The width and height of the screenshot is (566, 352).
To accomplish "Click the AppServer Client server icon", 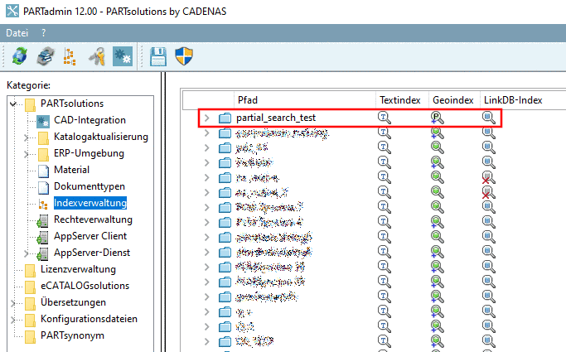I will [x=42, y=238].
